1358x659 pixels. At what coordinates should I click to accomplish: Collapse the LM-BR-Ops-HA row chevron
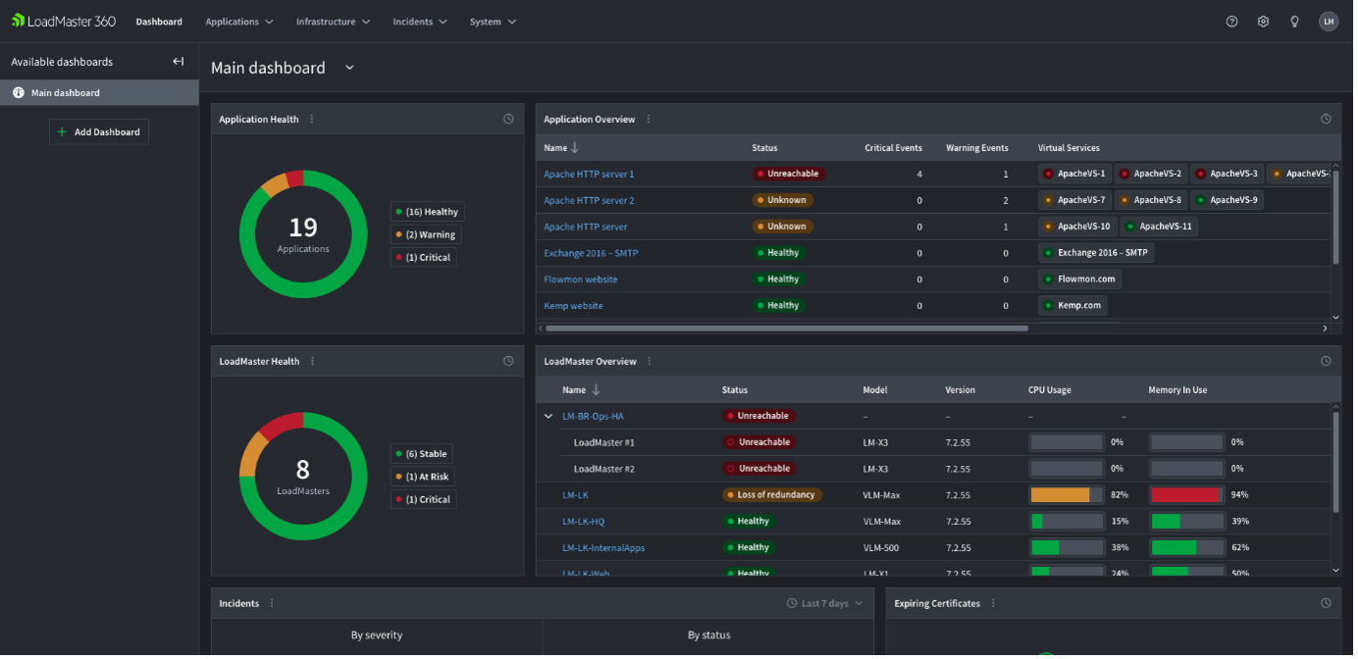pyautogui.click(x=548, y=416)
